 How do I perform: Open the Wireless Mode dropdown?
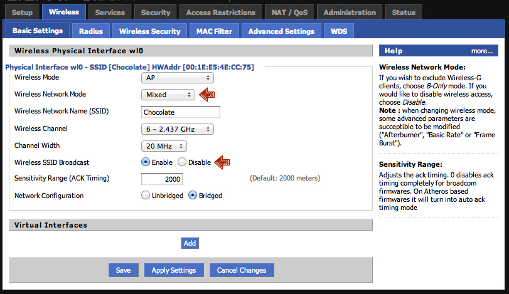[178, 78]
